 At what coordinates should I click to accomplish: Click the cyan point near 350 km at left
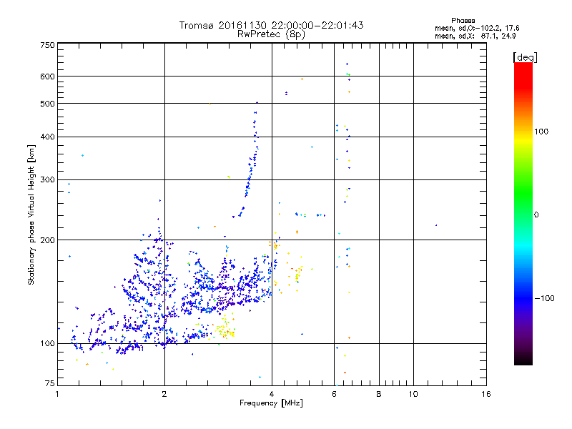pyautogui.click(x=82, y=156)
